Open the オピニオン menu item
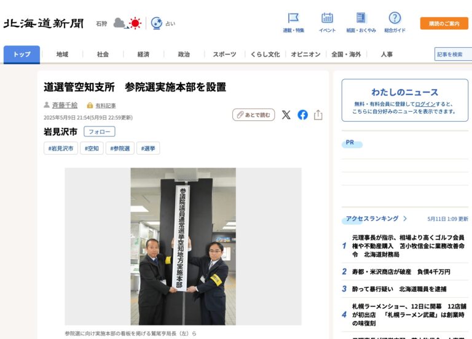Viewport: 472px width, 339px height. click(x=305, y=55)
